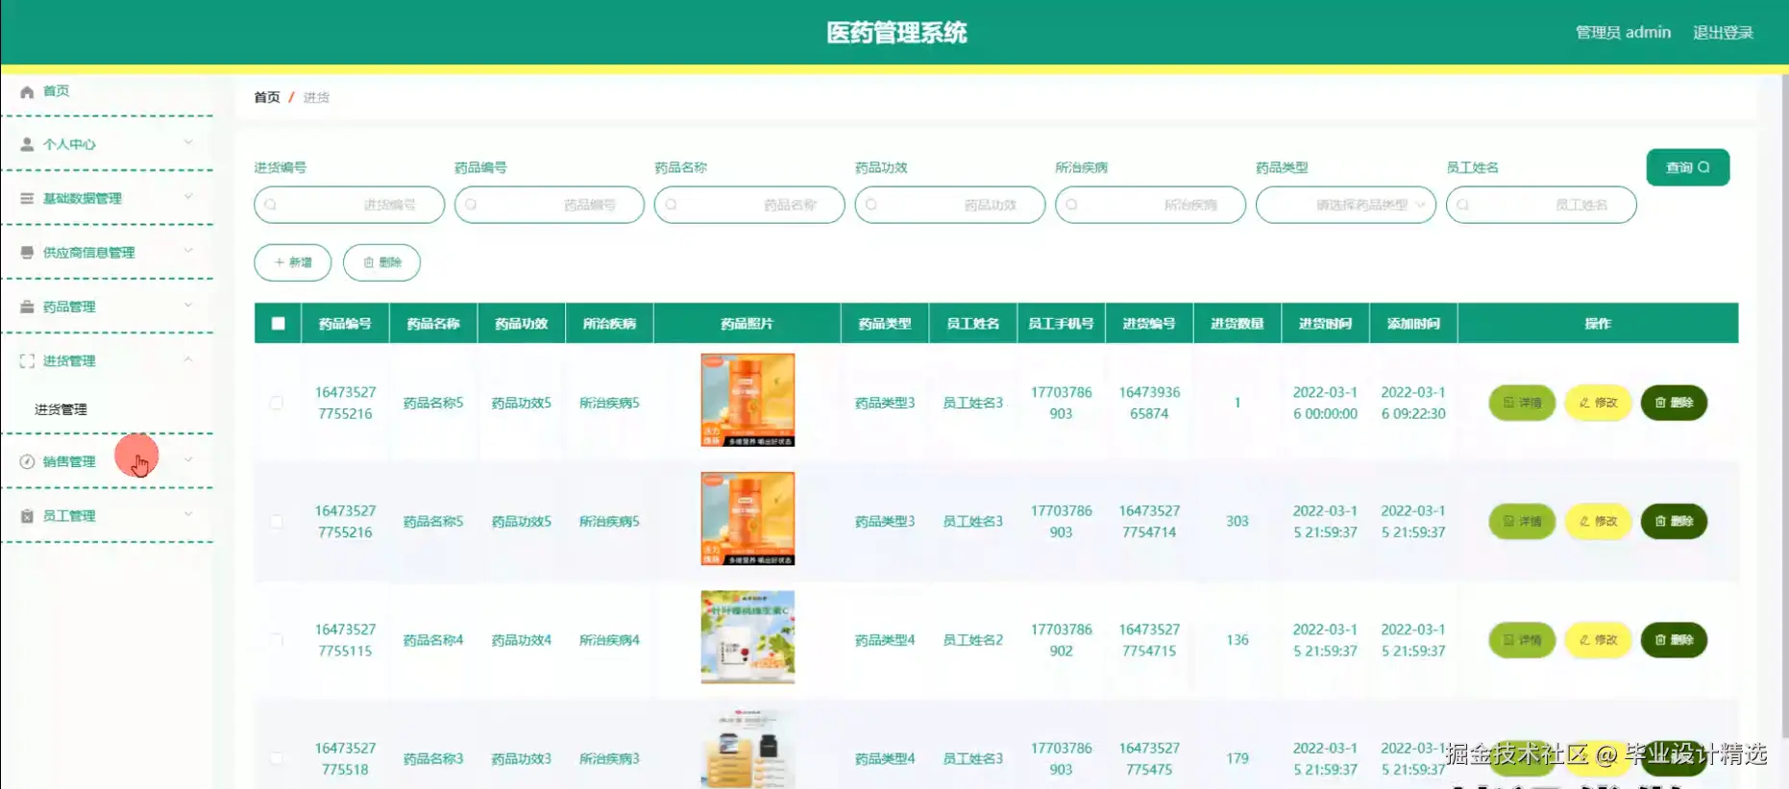This screenshot has height=789, width=1789.
Task: Click search icon inside 药品编号 field
Action: point(471,205)
